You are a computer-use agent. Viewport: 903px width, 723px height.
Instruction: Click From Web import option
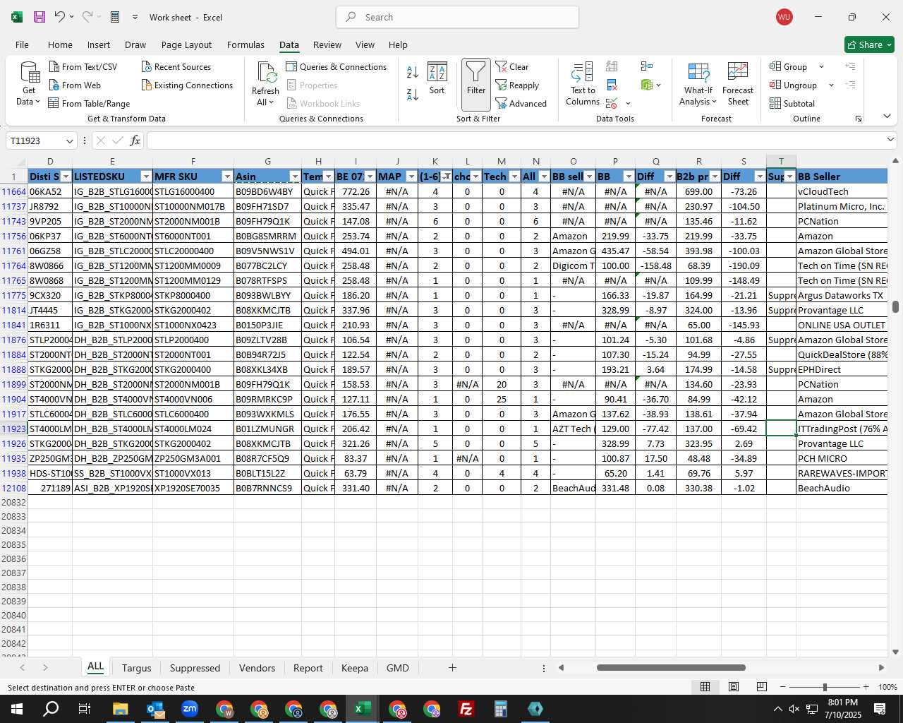pos(75,85)
